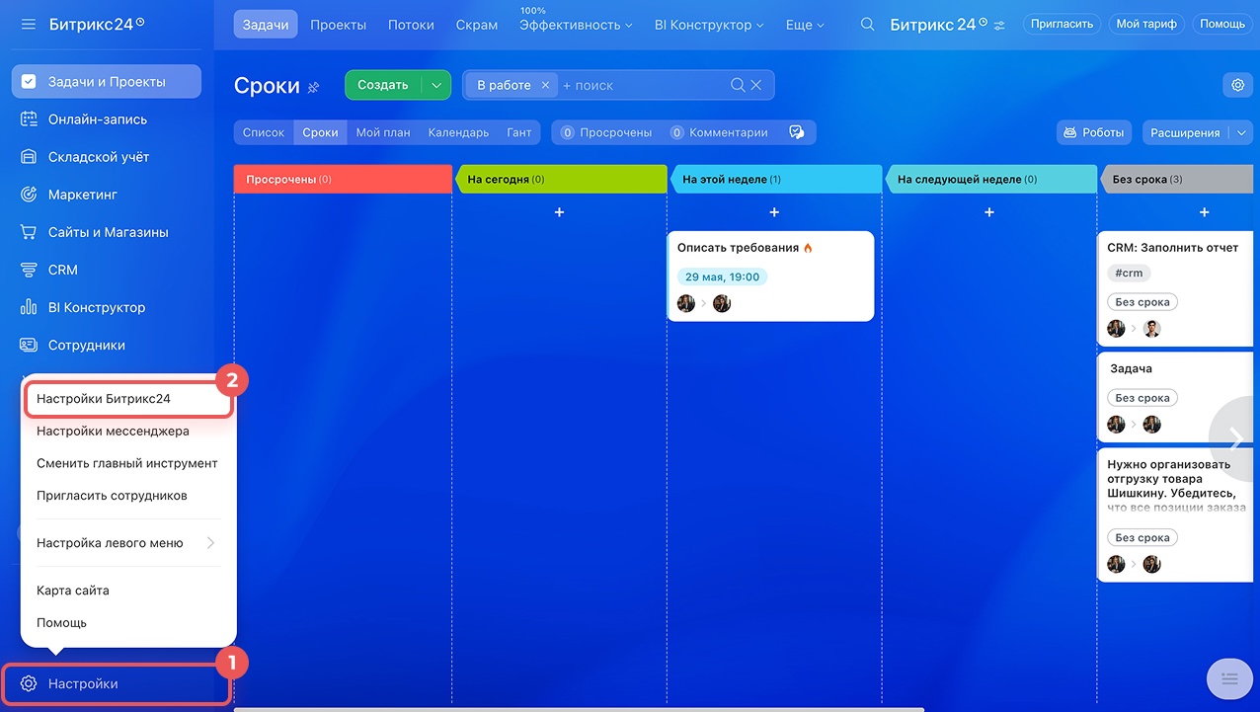The width and height of the screenshot is (1260, 712).
Task: Click the green Создать button
Action: pos(383,85)
